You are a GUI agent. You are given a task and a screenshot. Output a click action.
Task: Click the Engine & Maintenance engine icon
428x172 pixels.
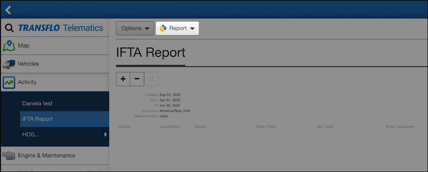[x=9, y=156]
